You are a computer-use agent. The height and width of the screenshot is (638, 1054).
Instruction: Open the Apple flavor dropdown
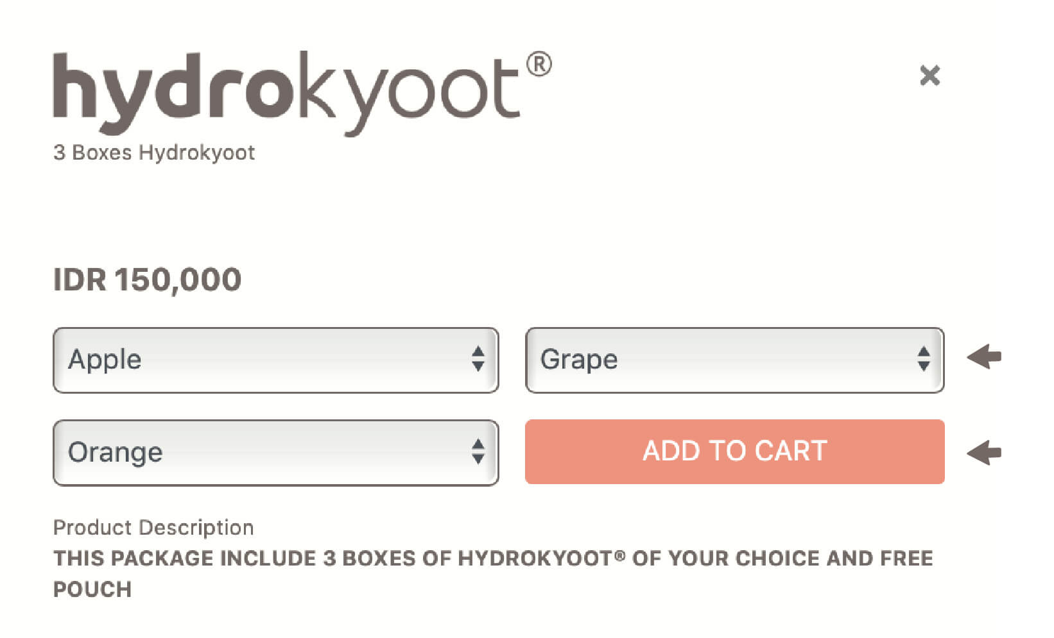click(276, 360)
